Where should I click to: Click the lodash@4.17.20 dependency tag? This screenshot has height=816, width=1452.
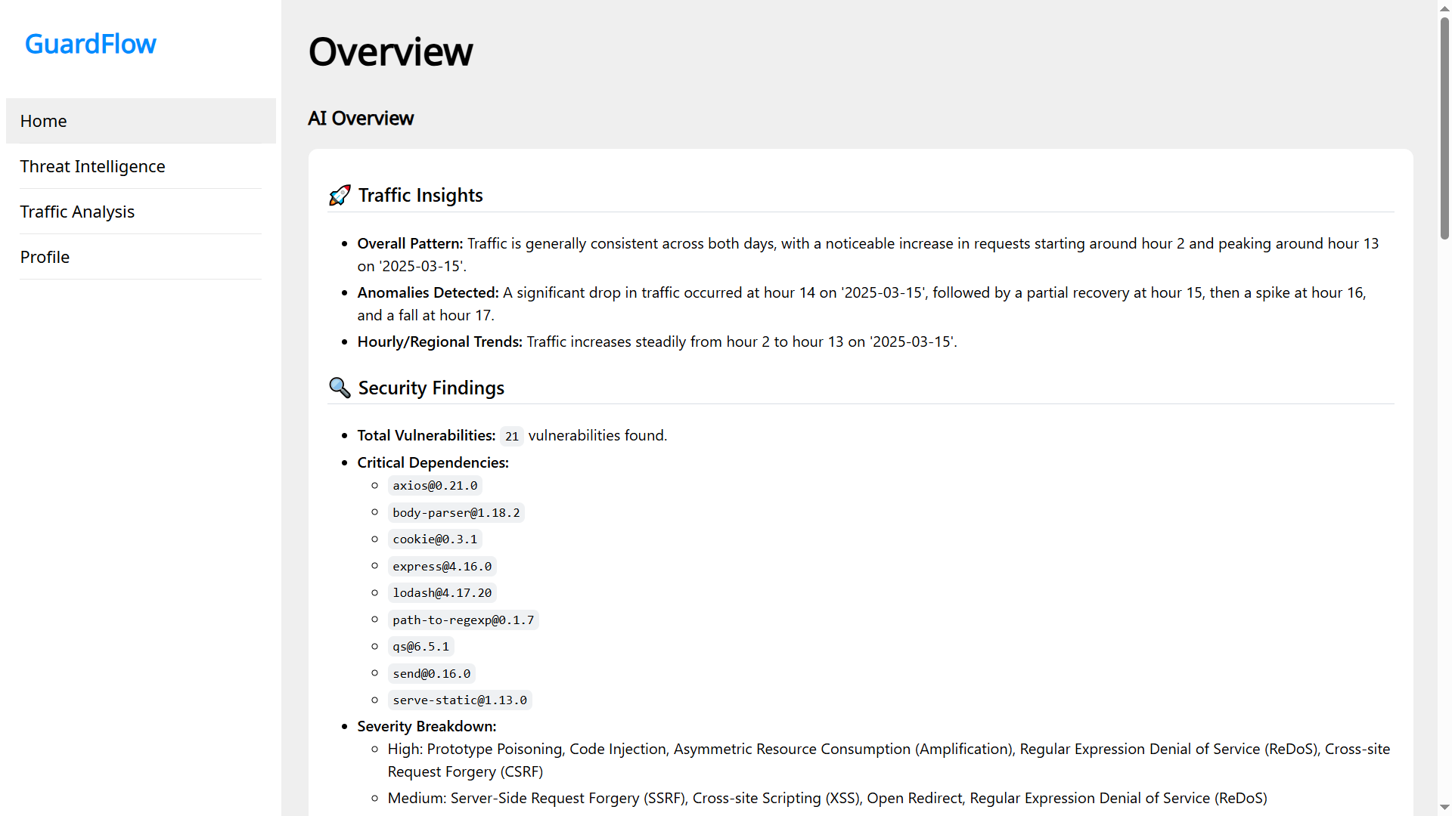coord(442,593)
